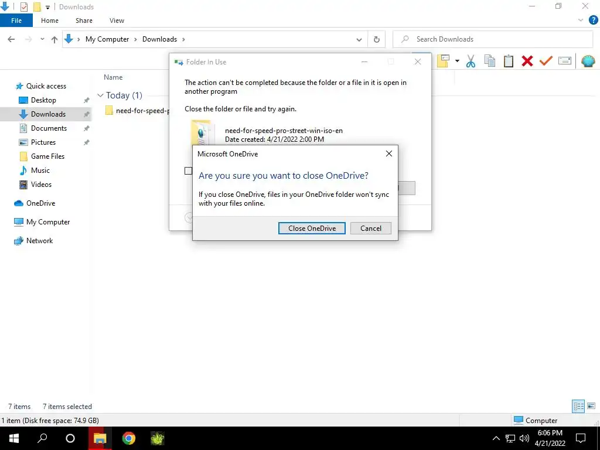Click Cancel in Microsoft OneDrive dialog
Image resolution: width=600 pixels, height=450 pixels.
[371, 229]
